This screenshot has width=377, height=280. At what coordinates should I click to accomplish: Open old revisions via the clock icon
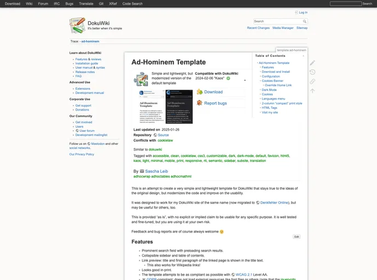click(x=312, y=72)
